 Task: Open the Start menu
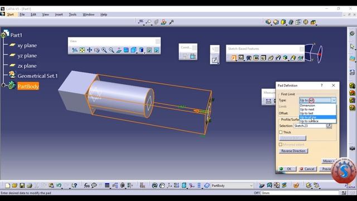[10, 15]
